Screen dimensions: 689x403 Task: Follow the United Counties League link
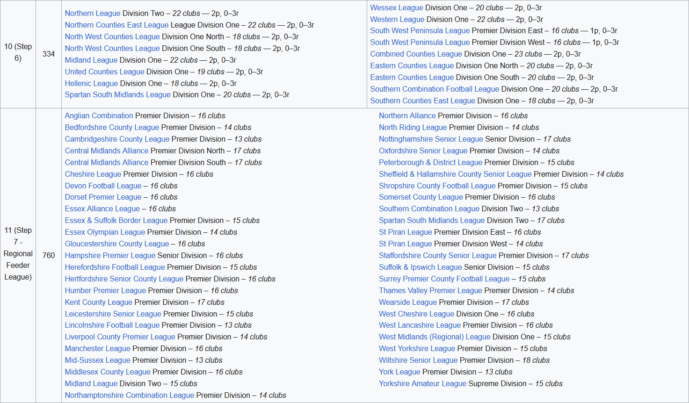[105, 72]
